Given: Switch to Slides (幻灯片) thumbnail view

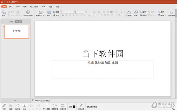Looking at the screenshot, I should (18, 22).
